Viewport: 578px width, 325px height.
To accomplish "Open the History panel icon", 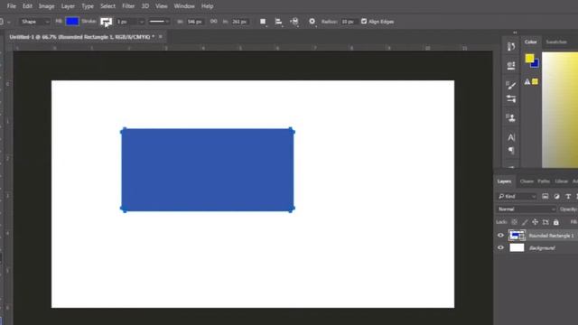I will coord(511,46).
